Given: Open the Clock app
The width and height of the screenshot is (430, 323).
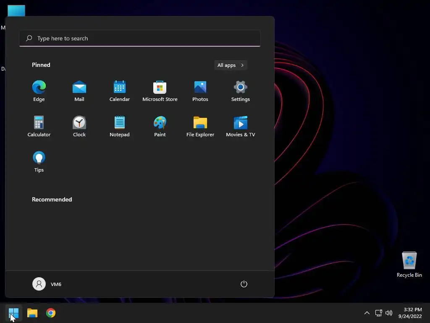Looking at the screenshot, I should point(79,126).
